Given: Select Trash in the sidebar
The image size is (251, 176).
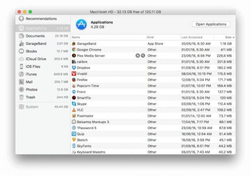Looking at the screenshot, I should [30, 97].
